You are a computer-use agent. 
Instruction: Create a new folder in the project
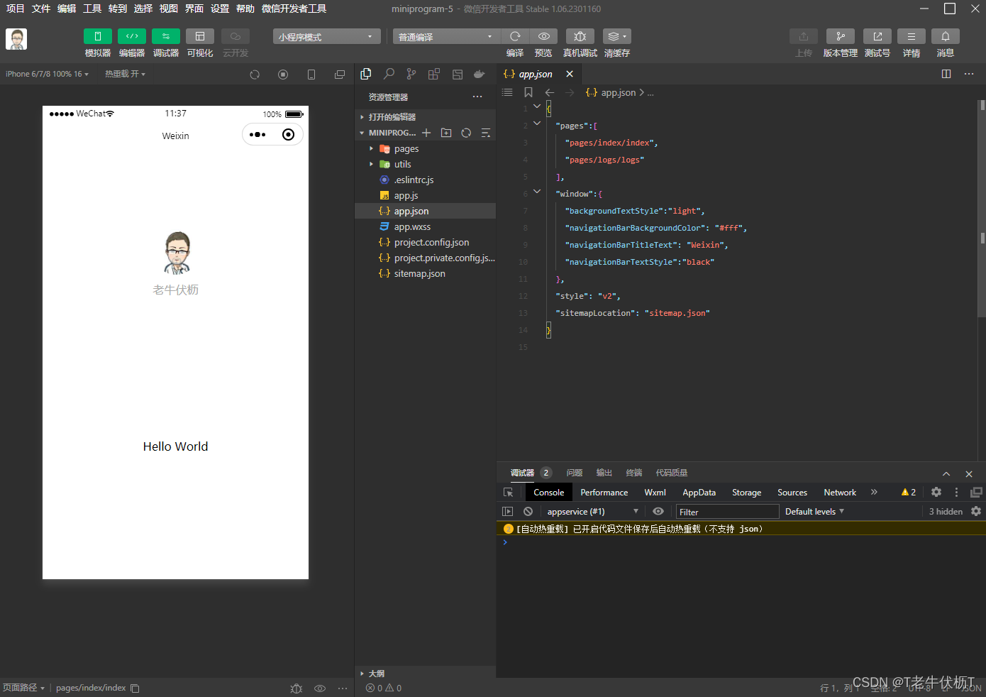[446, 133]
